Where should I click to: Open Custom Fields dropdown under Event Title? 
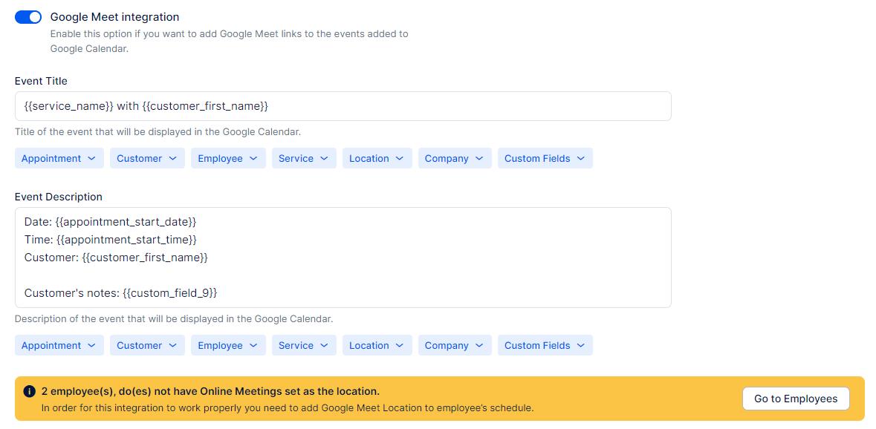tap(545, 158)
